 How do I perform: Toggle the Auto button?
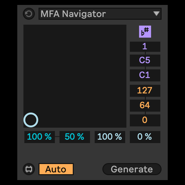coord(56,169)
